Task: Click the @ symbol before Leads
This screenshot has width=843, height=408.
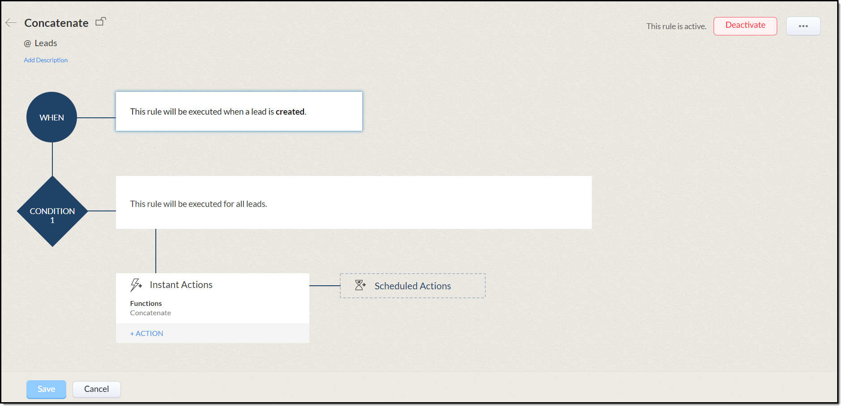Action: pos(28,43)
